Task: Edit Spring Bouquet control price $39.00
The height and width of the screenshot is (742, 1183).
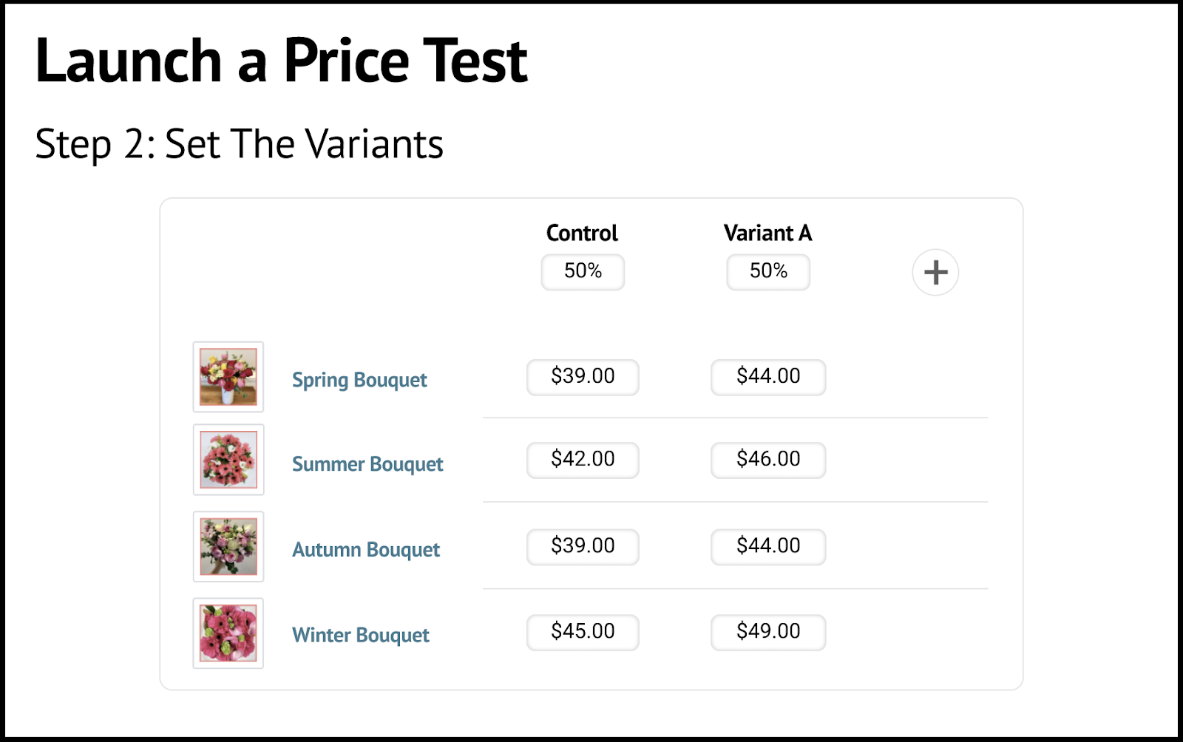Action: [583, 377]
